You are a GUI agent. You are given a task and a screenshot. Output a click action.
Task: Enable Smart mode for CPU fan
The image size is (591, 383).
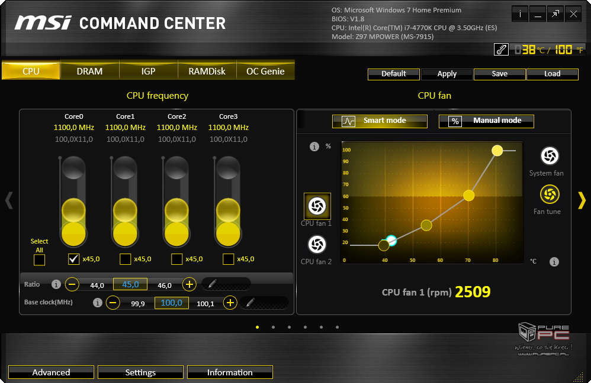click(x=380, y=121)
